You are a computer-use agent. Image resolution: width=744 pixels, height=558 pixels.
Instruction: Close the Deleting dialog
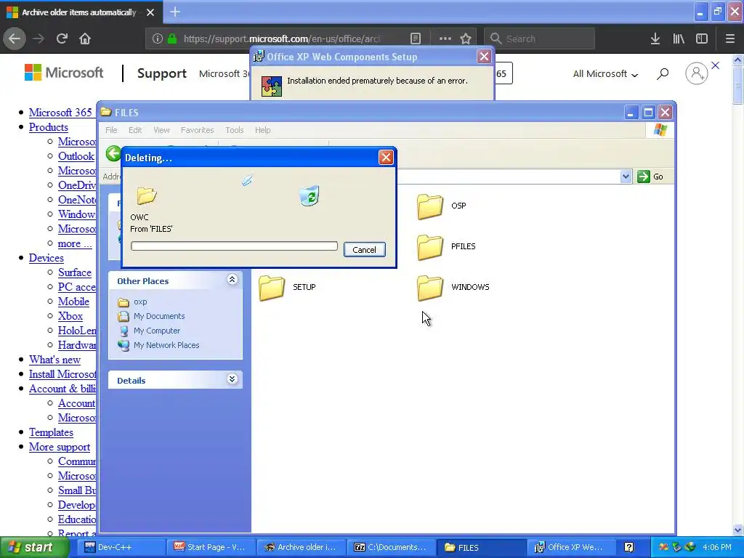click(386, 158)
